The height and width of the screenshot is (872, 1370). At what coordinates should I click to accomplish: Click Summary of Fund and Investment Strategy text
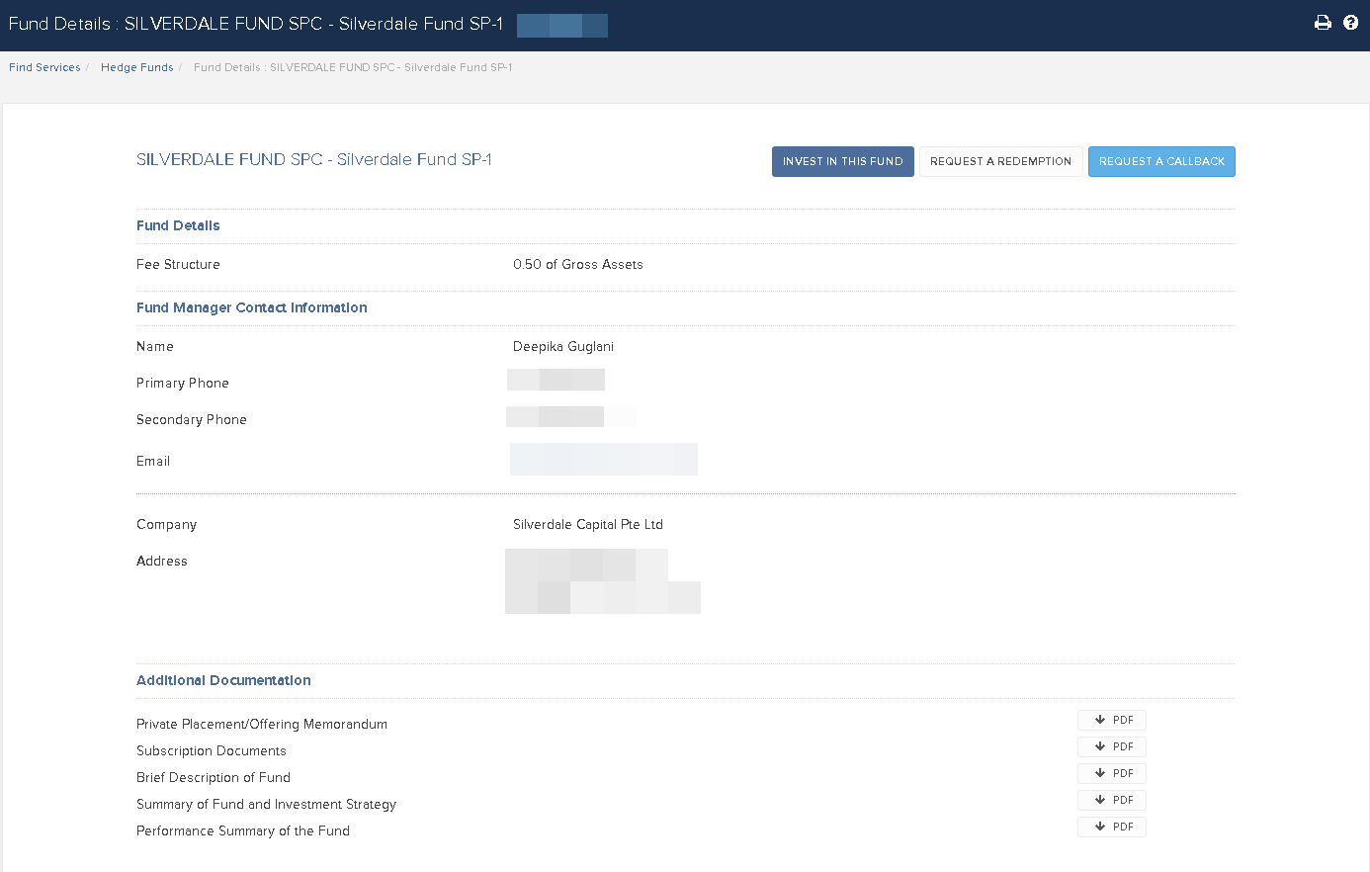(x=267, y=804)
